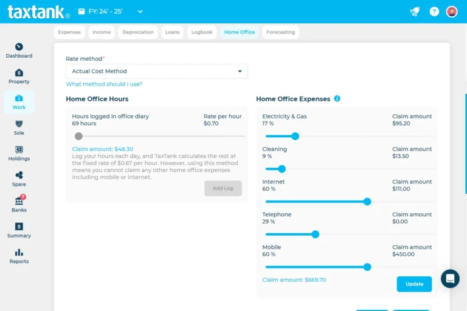Screen dimensions: 467x311
Task: Switch to the Income tab
Action: [102, 32]
